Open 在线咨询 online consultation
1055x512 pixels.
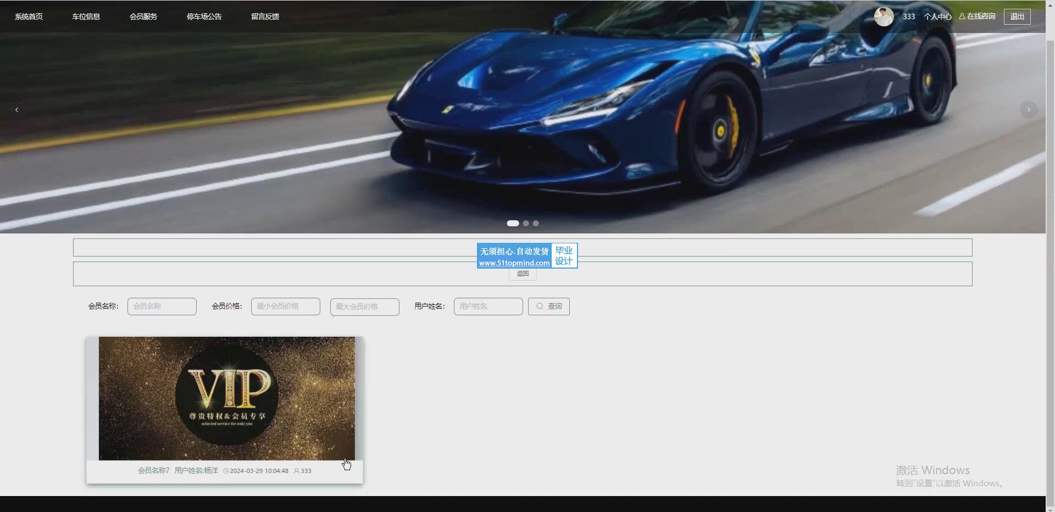[977, 16]
